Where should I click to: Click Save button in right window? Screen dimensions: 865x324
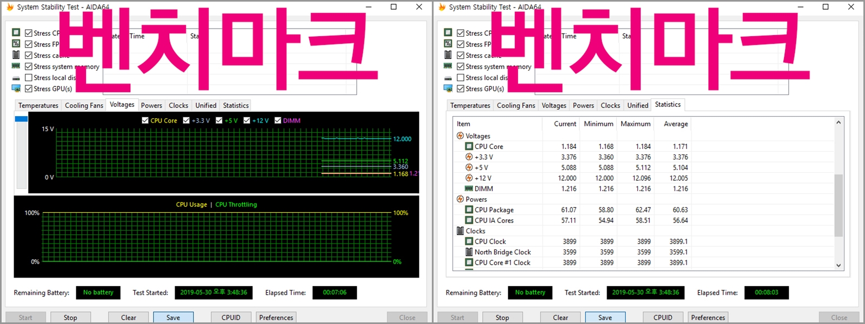[x=605, y=318]
